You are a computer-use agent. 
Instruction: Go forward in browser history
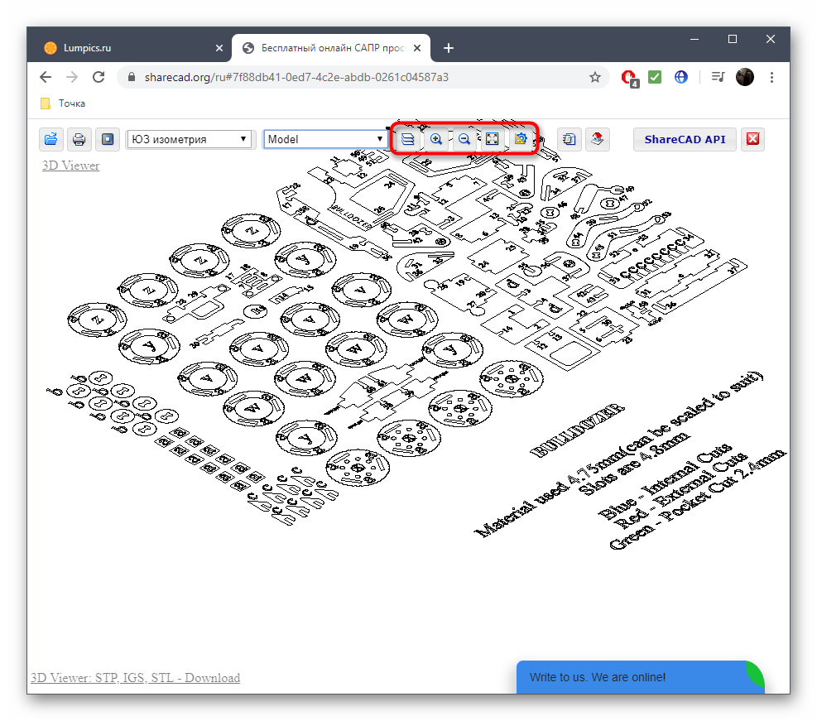click(72, 77)
